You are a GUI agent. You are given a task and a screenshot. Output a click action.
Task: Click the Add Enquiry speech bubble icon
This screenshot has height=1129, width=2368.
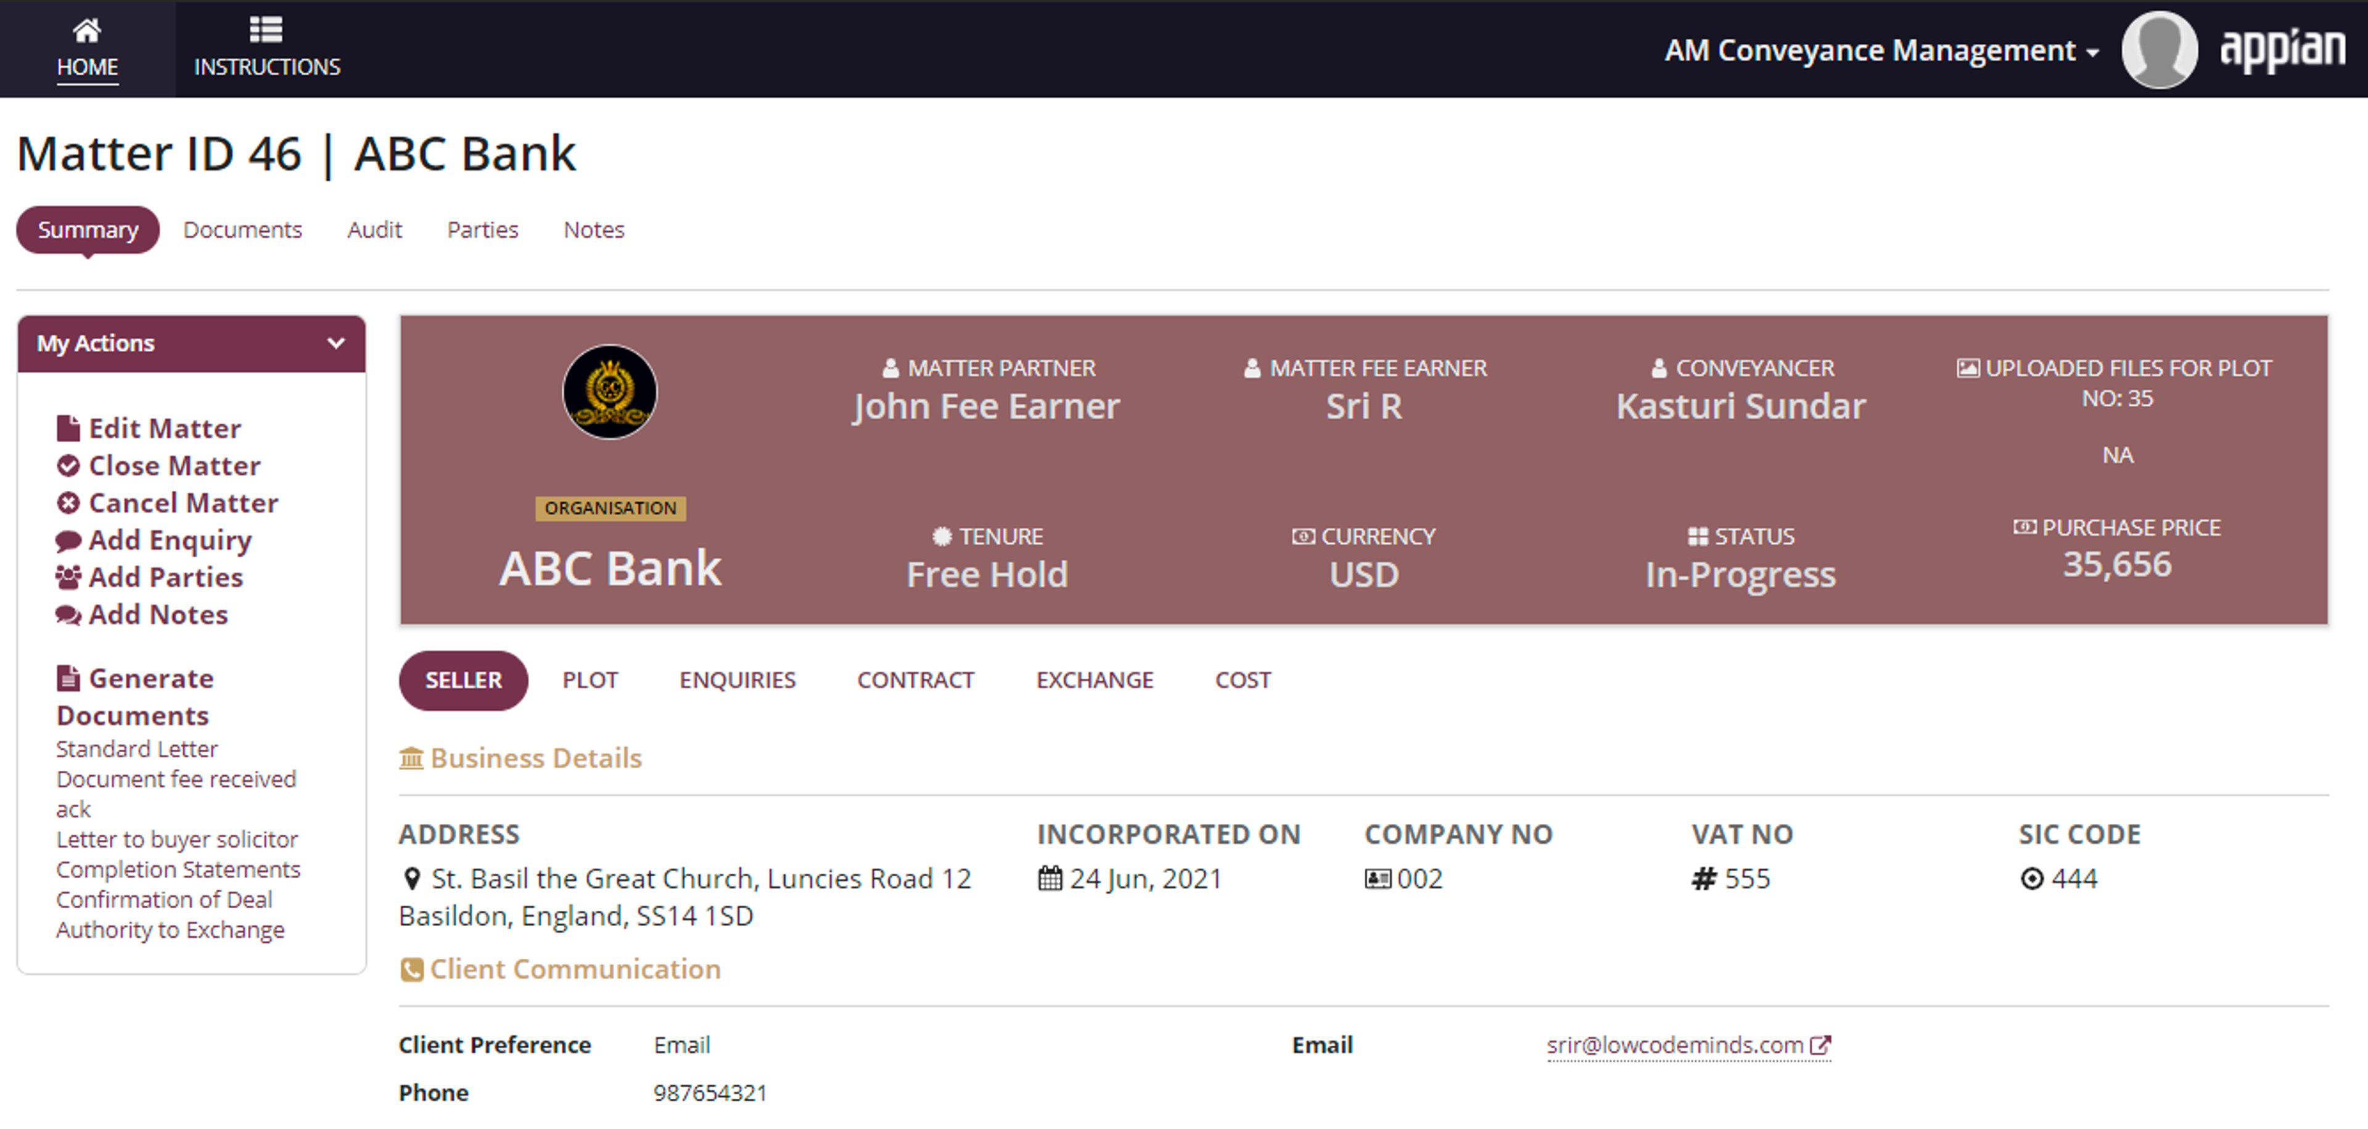pyautogui.click(x=68, y=541)
